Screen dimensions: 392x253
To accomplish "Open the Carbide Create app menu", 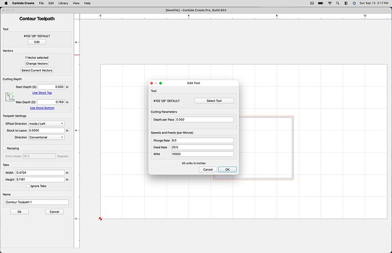I will (x=23, y=3).
